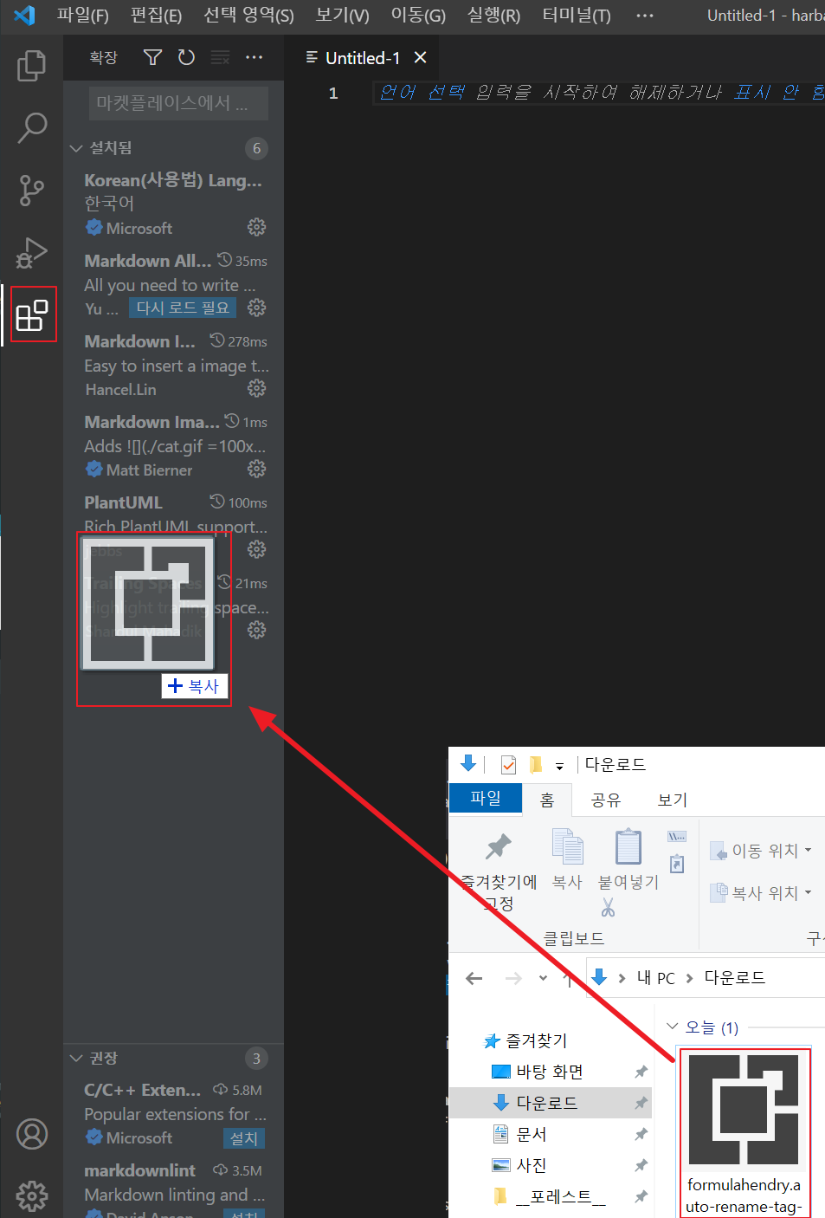Open the PlantUML extension settings gear
The width and height of the screenshot is (825, 1218).
(x=256, y=548)
